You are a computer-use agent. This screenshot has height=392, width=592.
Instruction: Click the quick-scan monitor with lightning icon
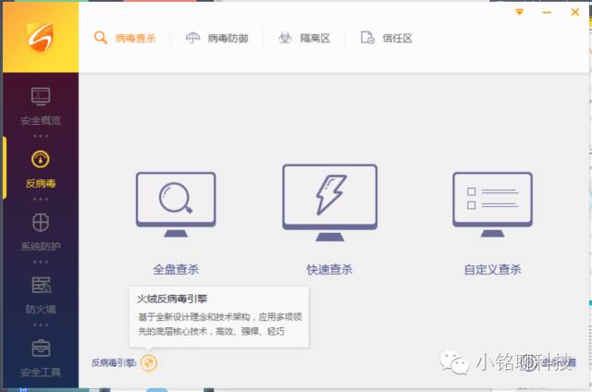pos(329,202)
